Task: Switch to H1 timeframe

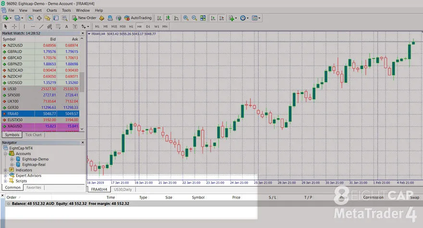Action: (x=131, y=26)
